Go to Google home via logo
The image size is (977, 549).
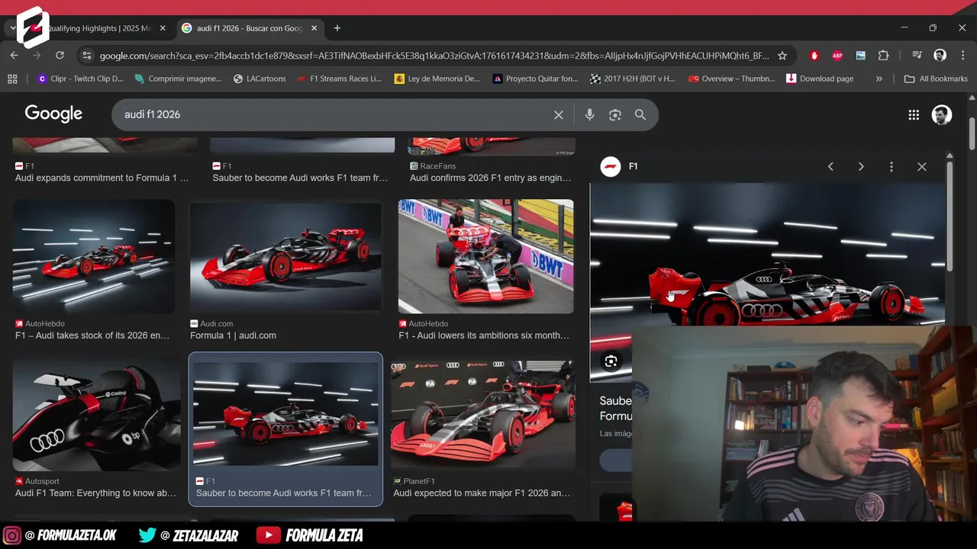pos(53,114)
